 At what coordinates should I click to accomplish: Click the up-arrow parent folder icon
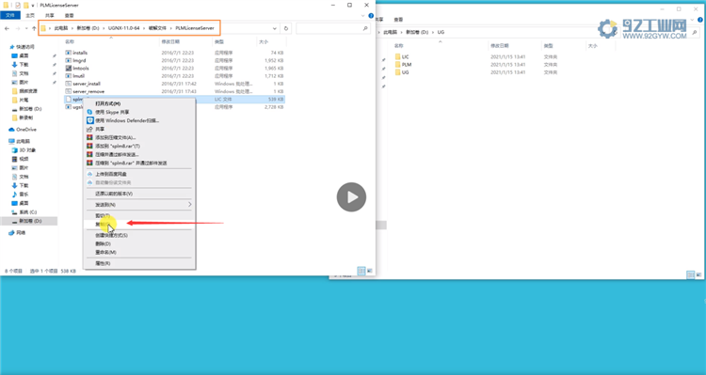[x=34, y=28]
